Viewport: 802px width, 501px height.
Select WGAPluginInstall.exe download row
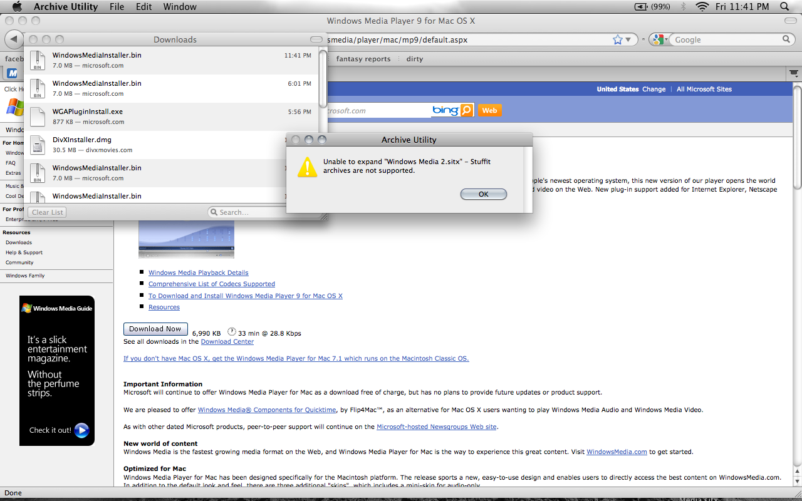click(x=172, y=116)
